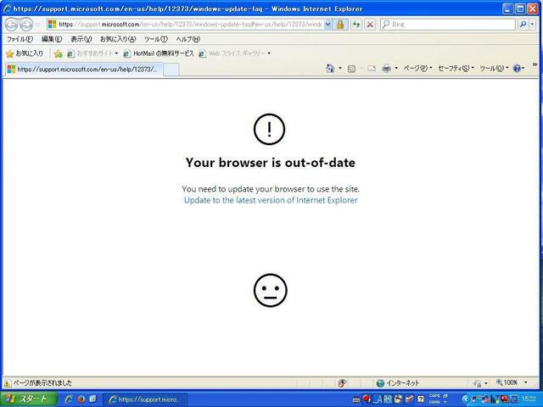Image resolution: width=543 pixels, height=407 pixels.
Task: Click the zoom level dropdown arrow
Action: (x=525, y=382)
